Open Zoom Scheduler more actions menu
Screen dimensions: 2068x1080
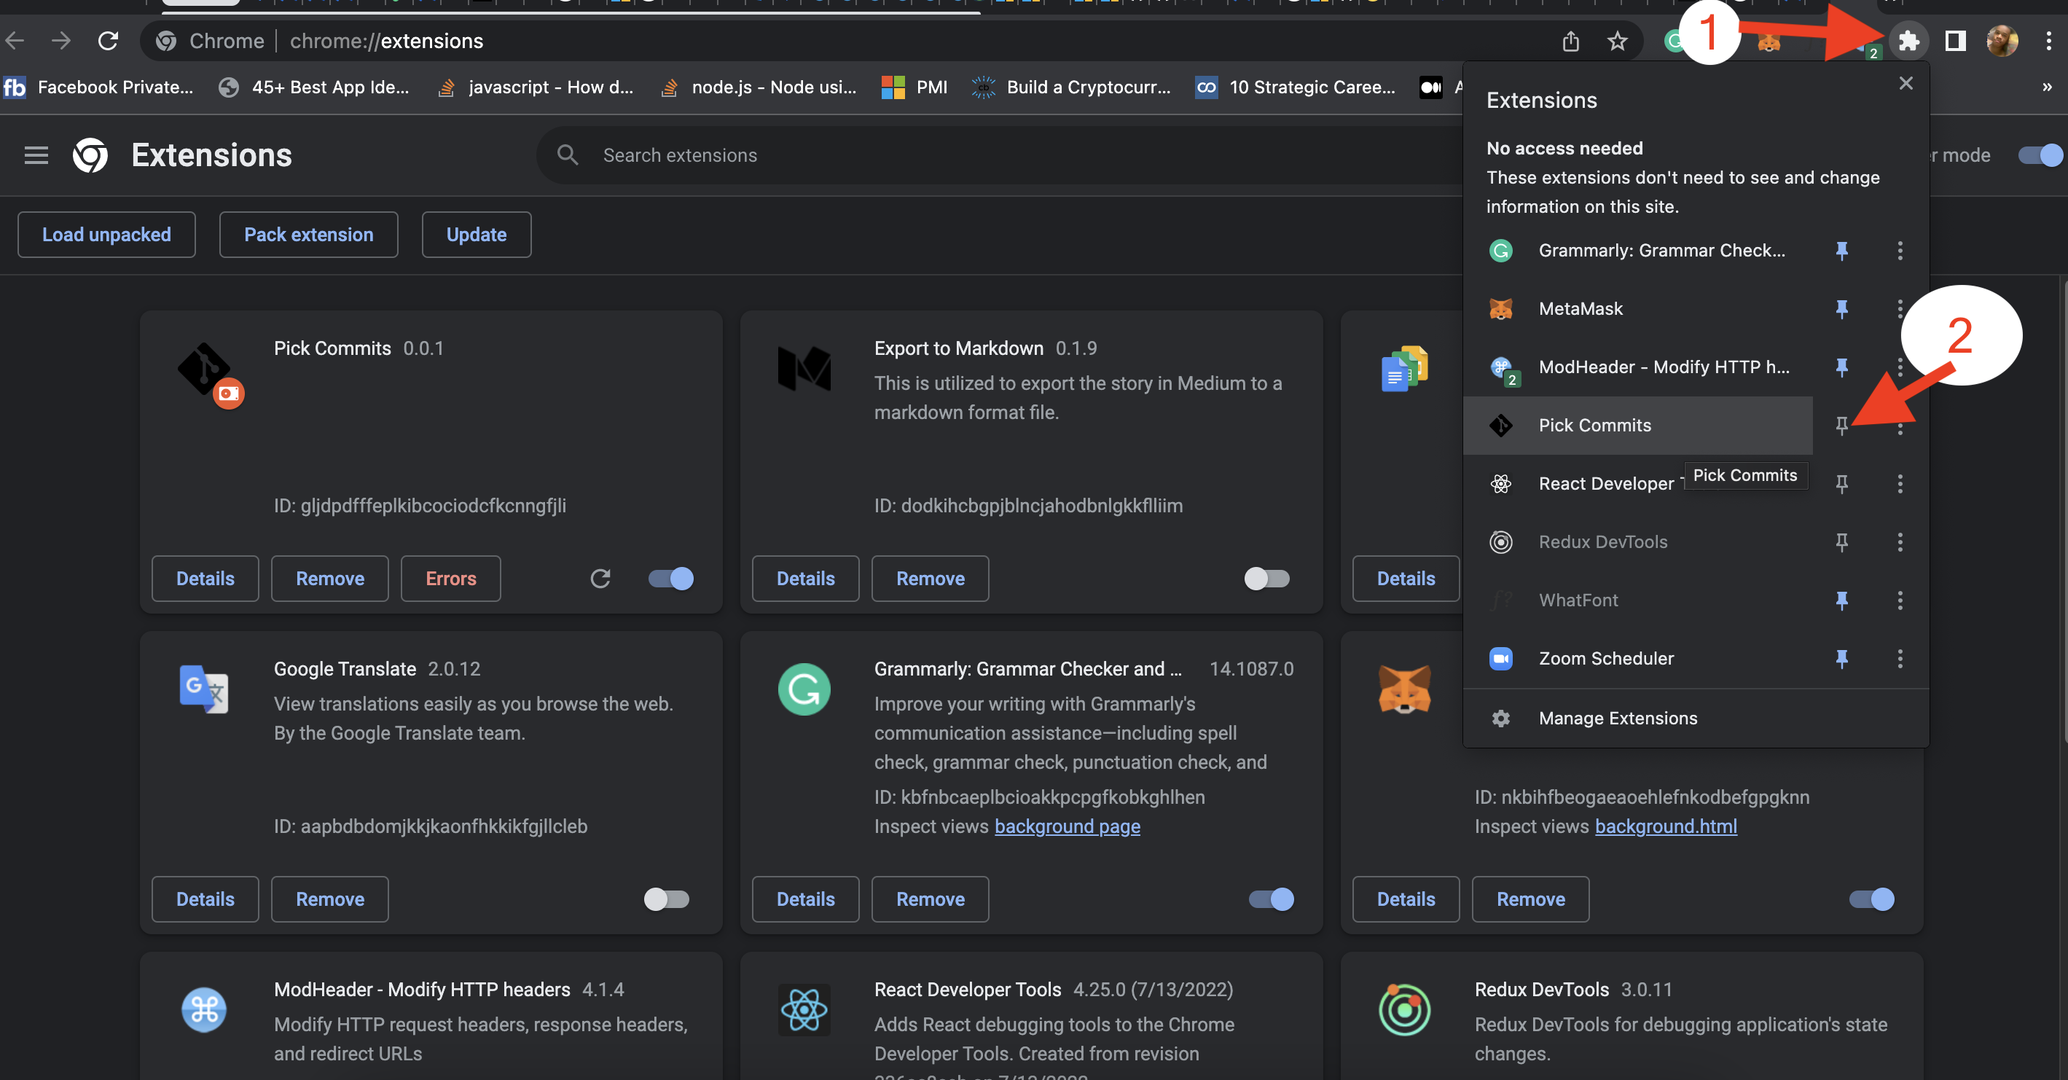(1900, 659)
